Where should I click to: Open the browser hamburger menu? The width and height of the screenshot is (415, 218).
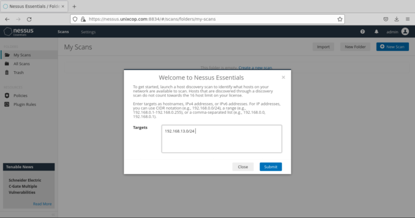[408, 19]
